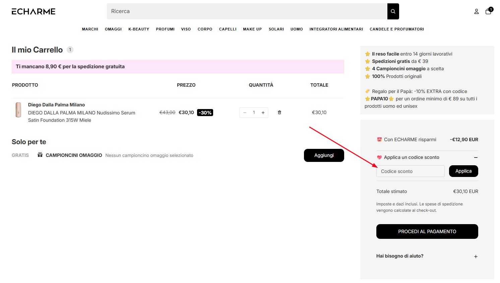Open the Nudissimo Serum product link

82,116
